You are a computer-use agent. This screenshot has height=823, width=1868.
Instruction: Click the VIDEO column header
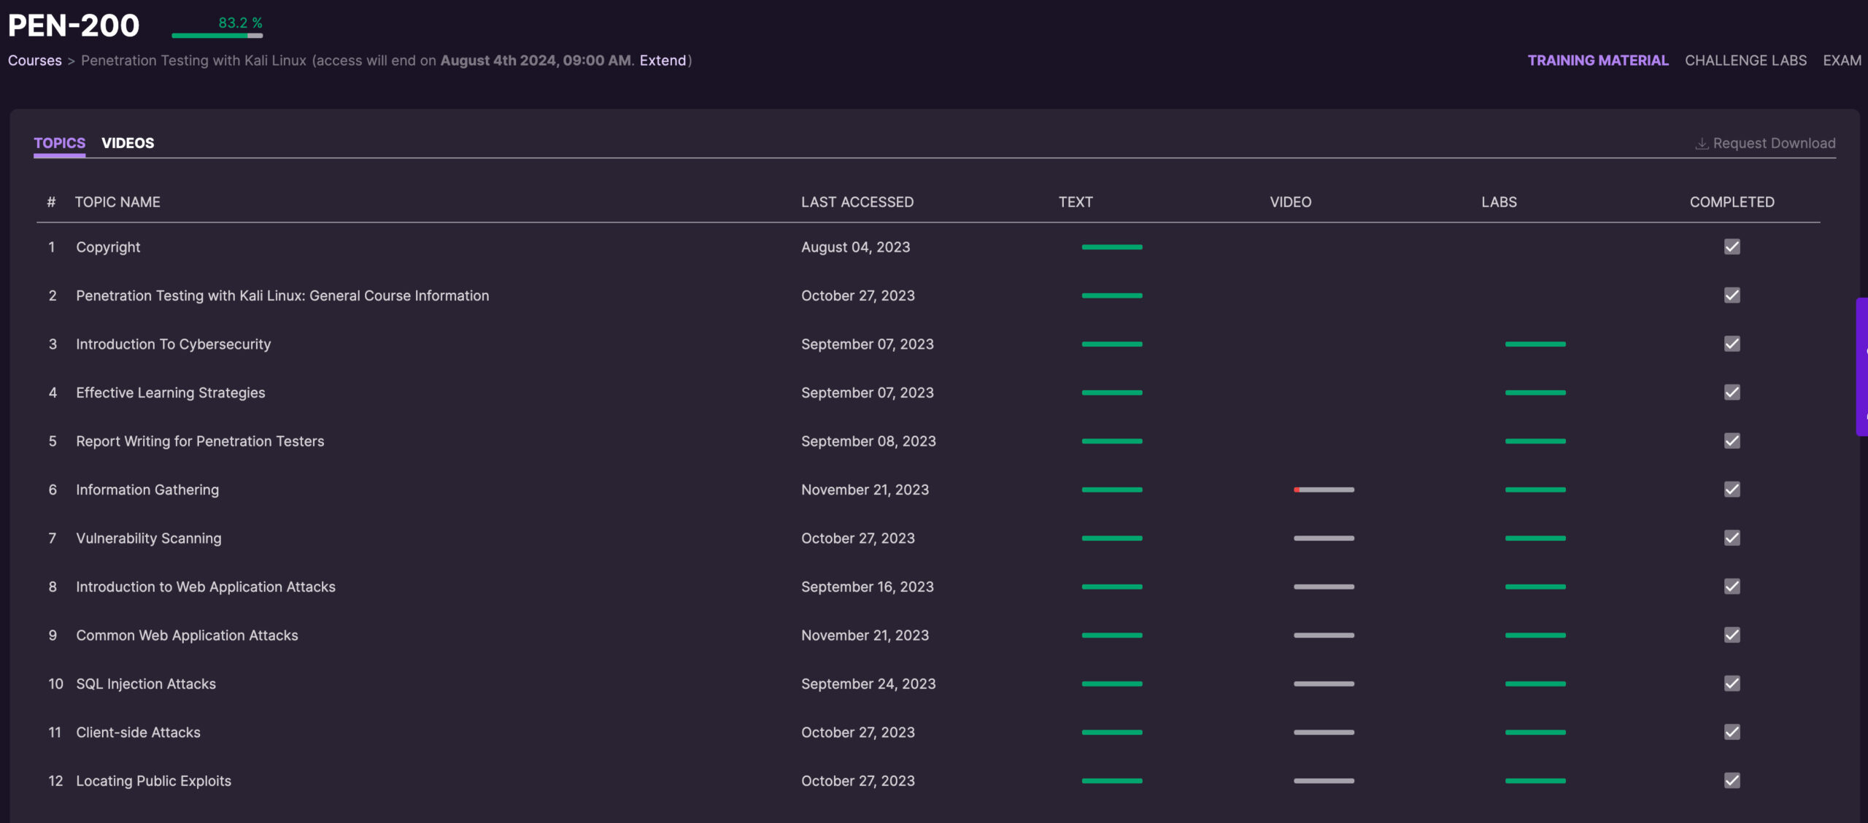point(1290,202)
